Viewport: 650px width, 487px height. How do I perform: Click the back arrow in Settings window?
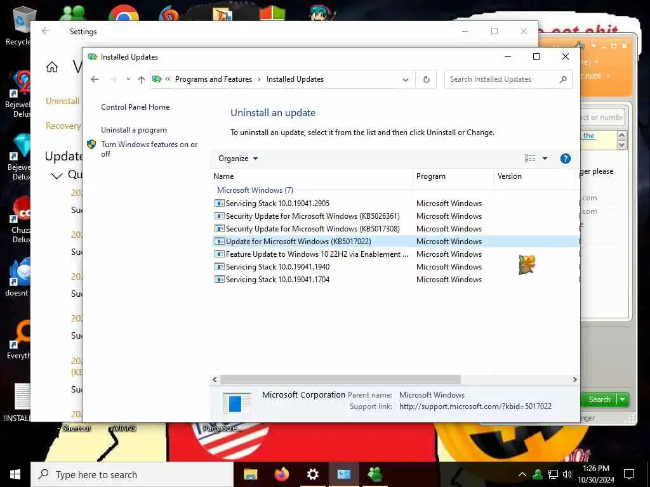point(46,31)
